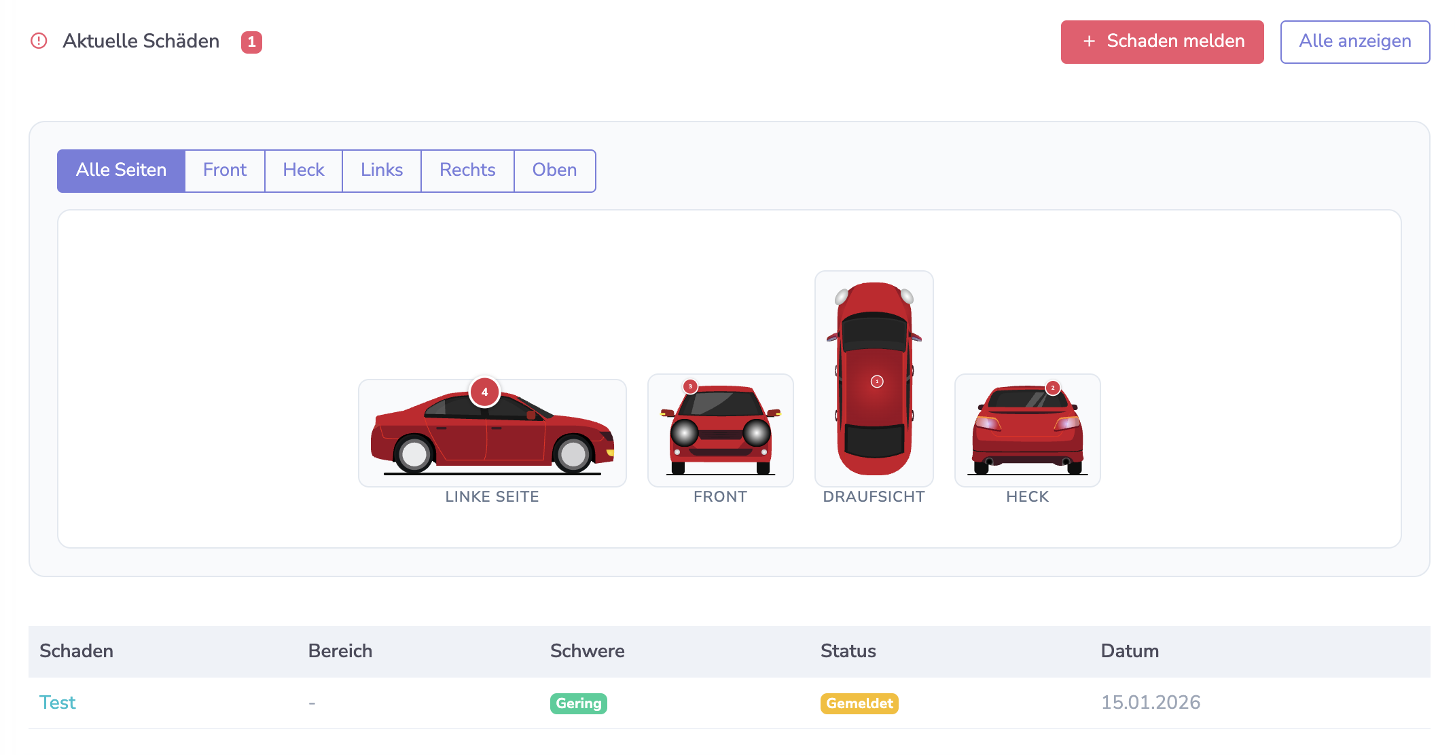Select the Oben view filter
This screenshot has height=755, width=1455.
tap(554, 170)
